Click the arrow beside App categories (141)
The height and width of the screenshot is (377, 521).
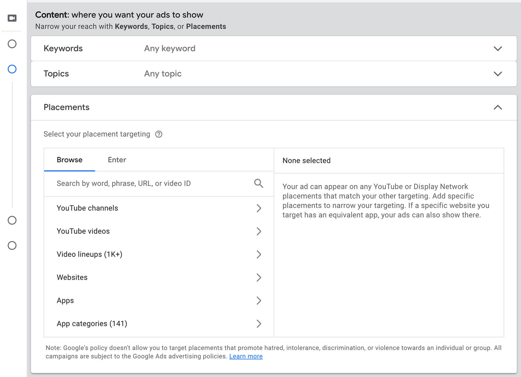tap(259, 324)
